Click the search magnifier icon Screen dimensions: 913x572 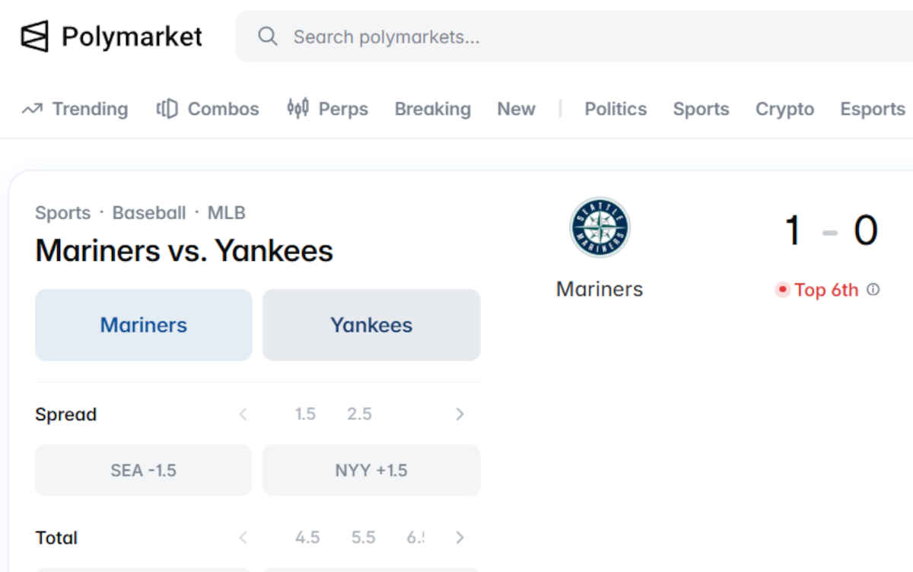tap(267, 37)
